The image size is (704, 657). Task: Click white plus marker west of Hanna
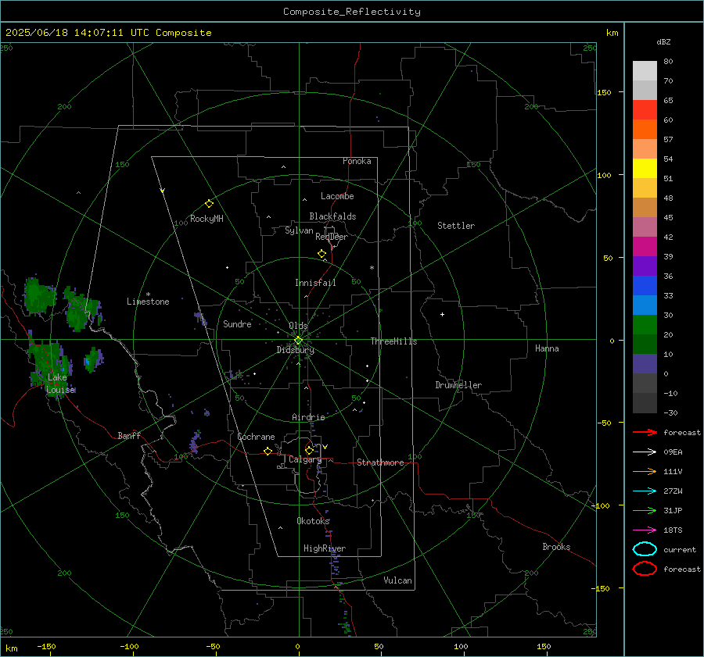point(442,314)
